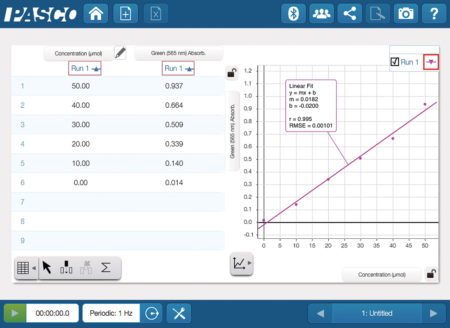450x328 pixels.
Task: Click the Periodic: 1 Hz sampling field
Action: [111, 313]
